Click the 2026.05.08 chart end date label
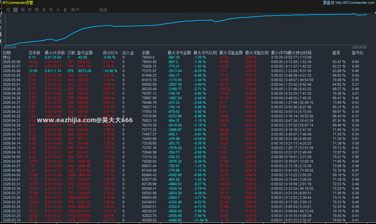The image size is (376, 224). click(359, 48)
